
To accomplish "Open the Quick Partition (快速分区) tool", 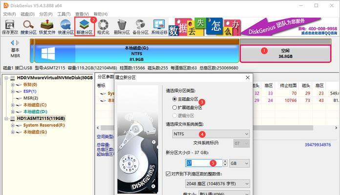I will click(65, 27).
